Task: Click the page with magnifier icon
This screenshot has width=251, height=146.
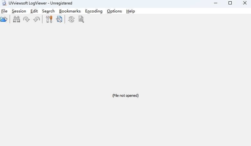Action: [81, 19]
